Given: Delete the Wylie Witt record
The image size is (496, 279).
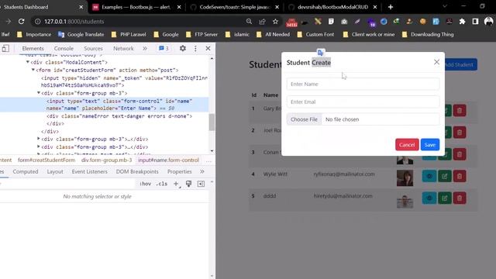Looking at the screenshot, I should pyautogui.click(x=460, y=176).
